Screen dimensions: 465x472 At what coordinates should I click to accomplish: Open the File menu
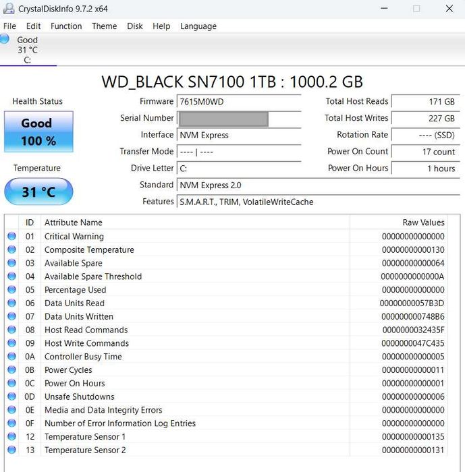[9, 26]
